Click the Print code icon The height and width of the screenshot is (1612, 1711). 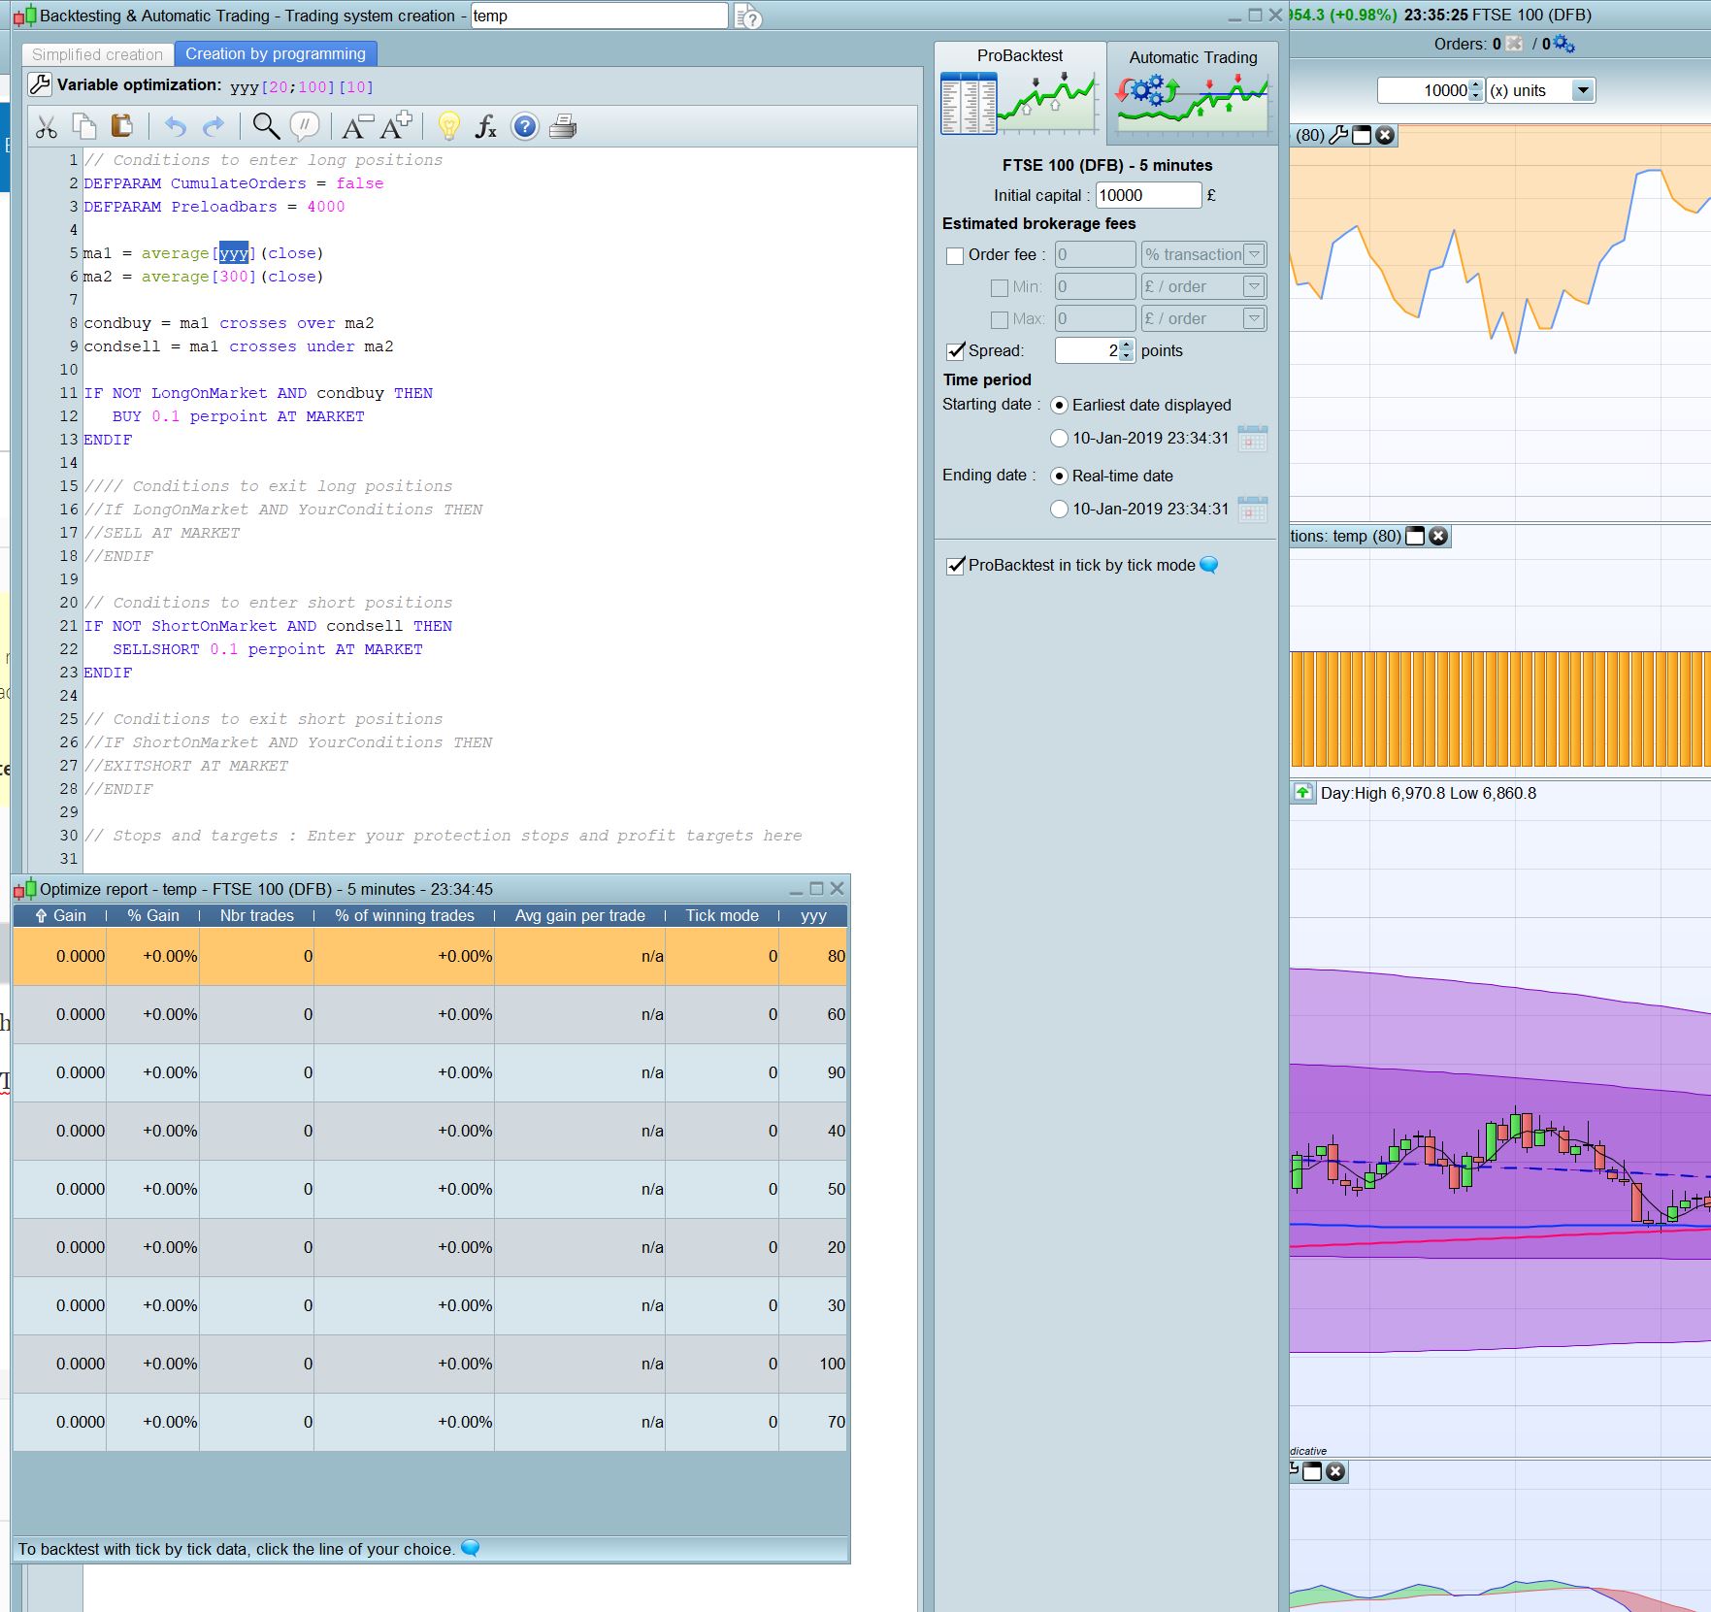tap(563, 126)
